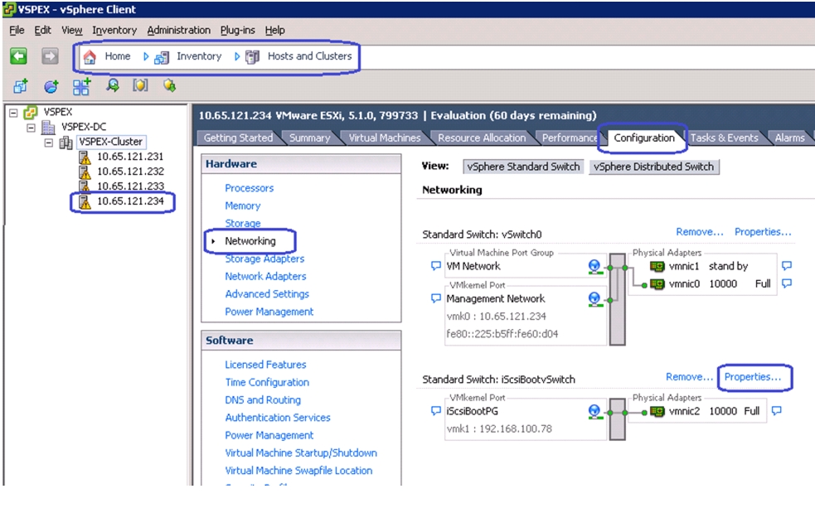The image size is (815, 513).
Task: Collapse the VSPEX root tree node
Action: [x=13, y=113]
